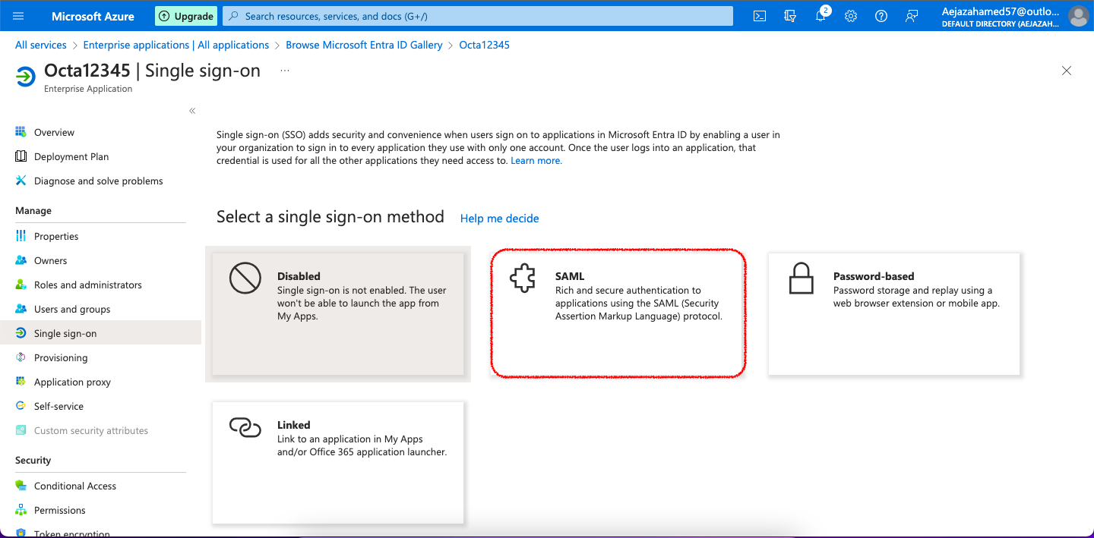Open the help question mark icon
The image size is (1094, 538).
point(881,16)
